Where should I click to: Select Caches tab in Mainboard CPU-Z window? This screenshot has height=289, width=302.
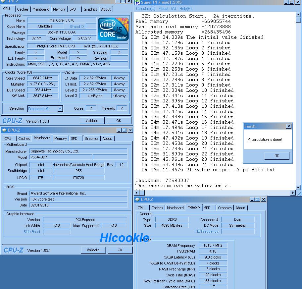pos(24,139)
